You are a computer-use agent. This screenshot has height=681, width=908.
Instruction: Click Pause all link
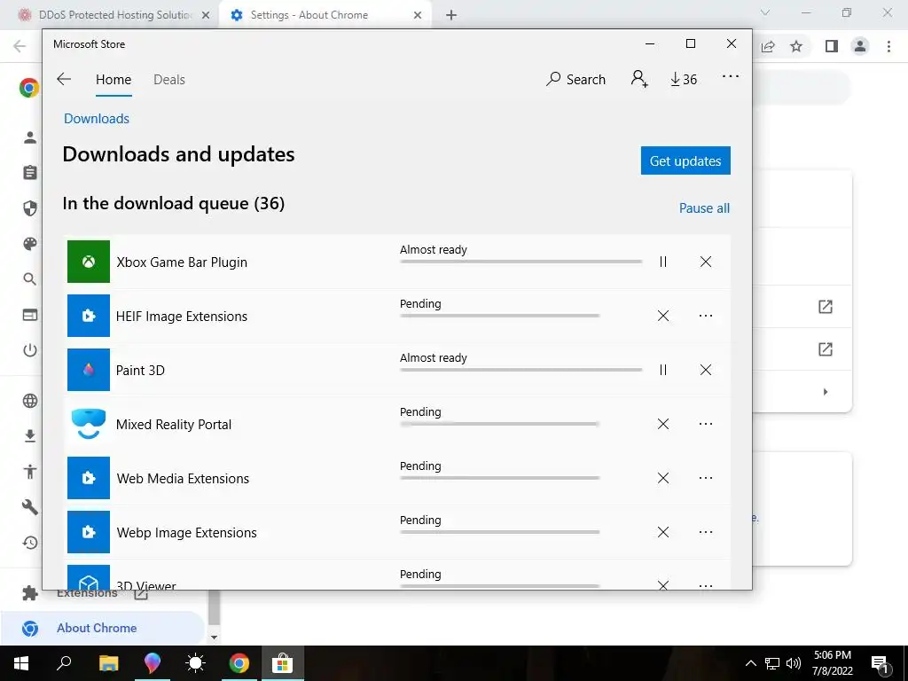pos(704,207)
